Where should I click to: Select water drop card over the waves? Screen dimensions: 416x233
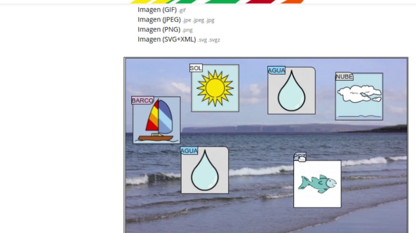point(205,170)
